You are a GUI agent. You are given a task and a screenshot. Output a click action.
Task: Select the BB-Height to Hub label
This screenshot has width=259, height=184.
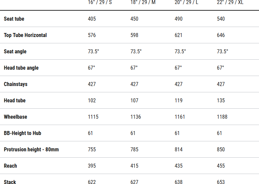22,133
